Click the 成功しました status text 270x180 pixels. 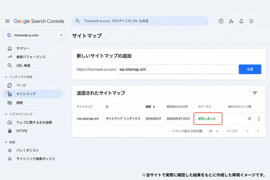click(x=207, y=118)
